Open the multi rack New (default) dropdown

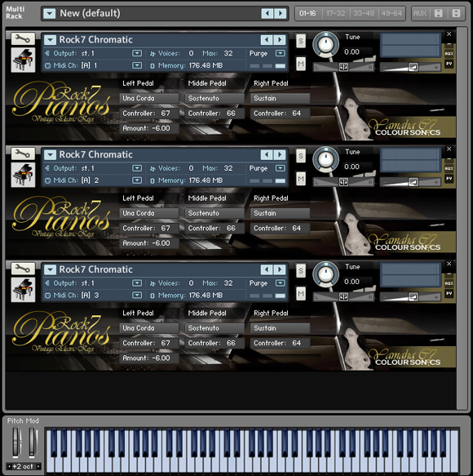(x=50, y=13)
